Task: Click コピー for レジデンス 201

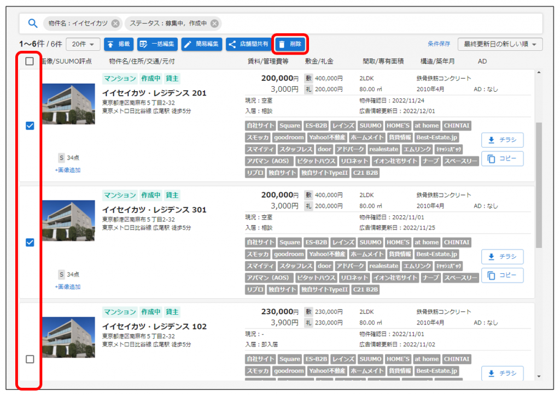Action: click(502, 158)
